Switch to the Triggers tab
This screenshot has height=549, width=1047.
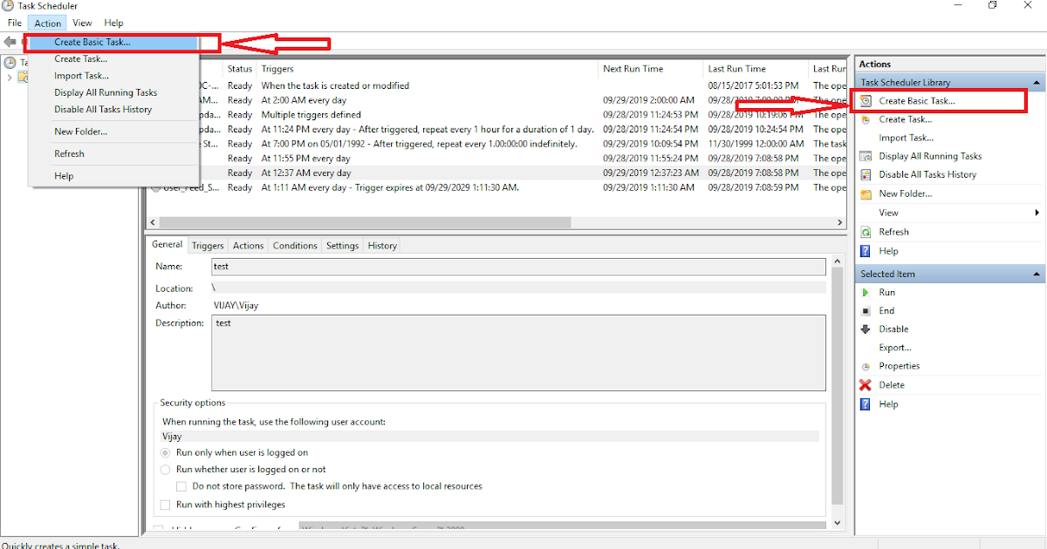(207, 245)
